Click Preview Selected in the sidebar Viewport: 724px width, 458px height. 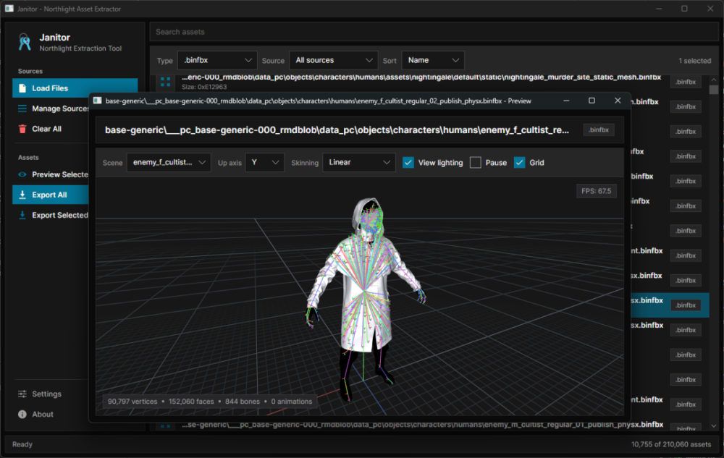point(51,174)
